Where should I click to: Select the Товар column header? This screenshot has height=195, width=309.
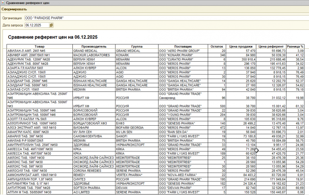(39, 47)
